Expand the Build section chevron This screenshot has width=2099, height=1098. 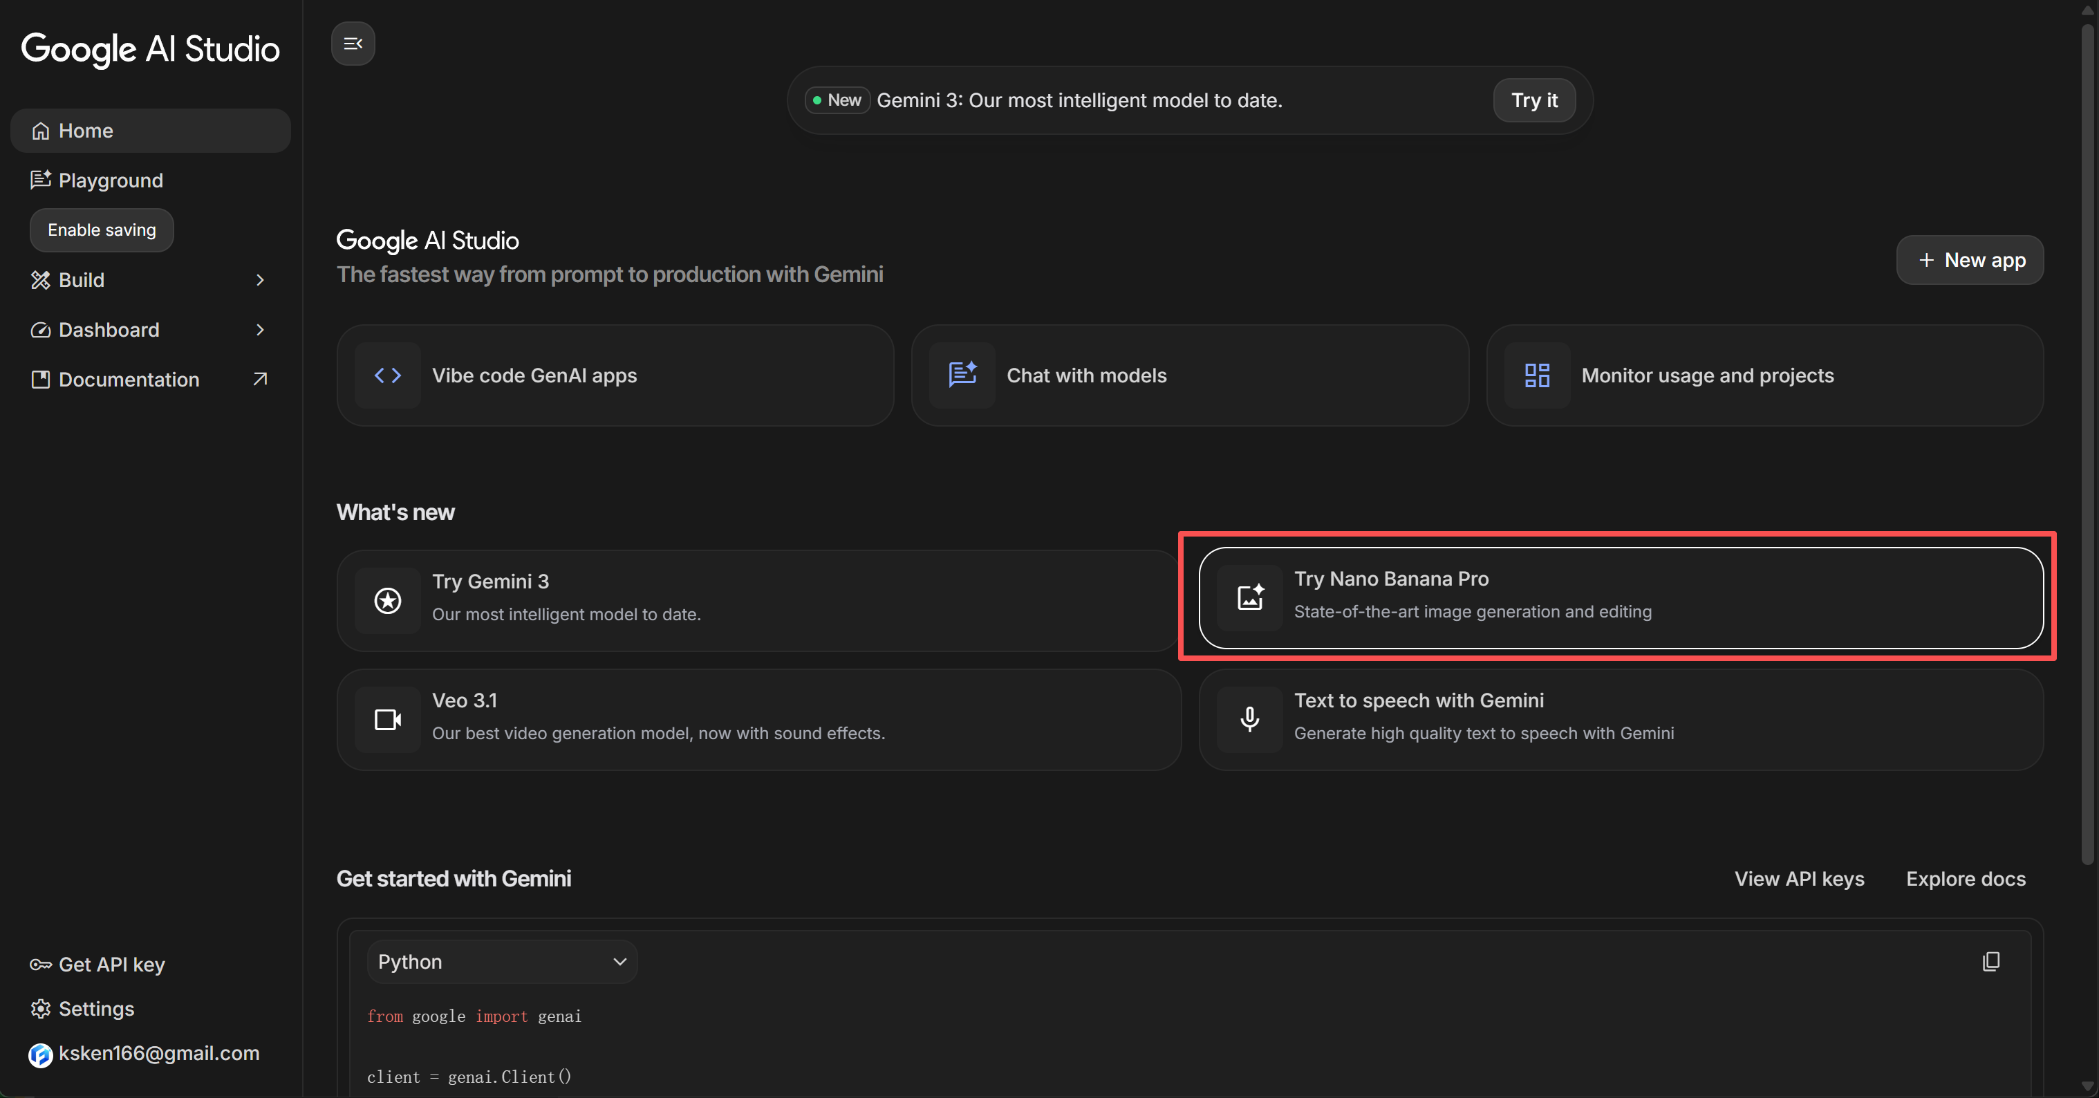coord(260,281)
